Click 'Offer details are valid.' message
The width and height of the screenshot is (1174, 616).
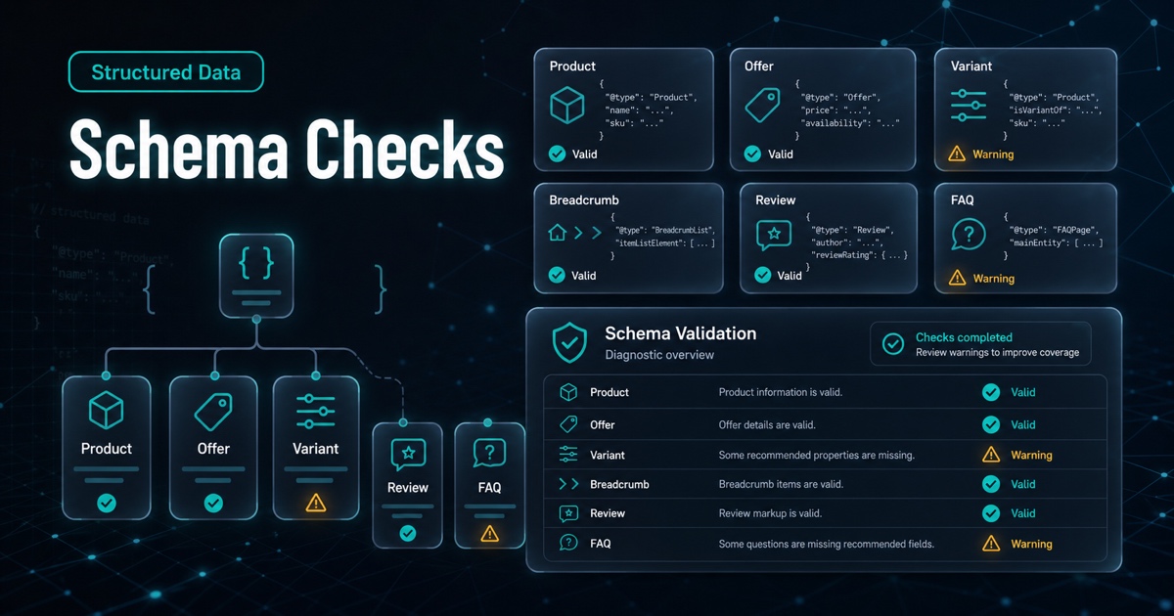tap(767, 424)
